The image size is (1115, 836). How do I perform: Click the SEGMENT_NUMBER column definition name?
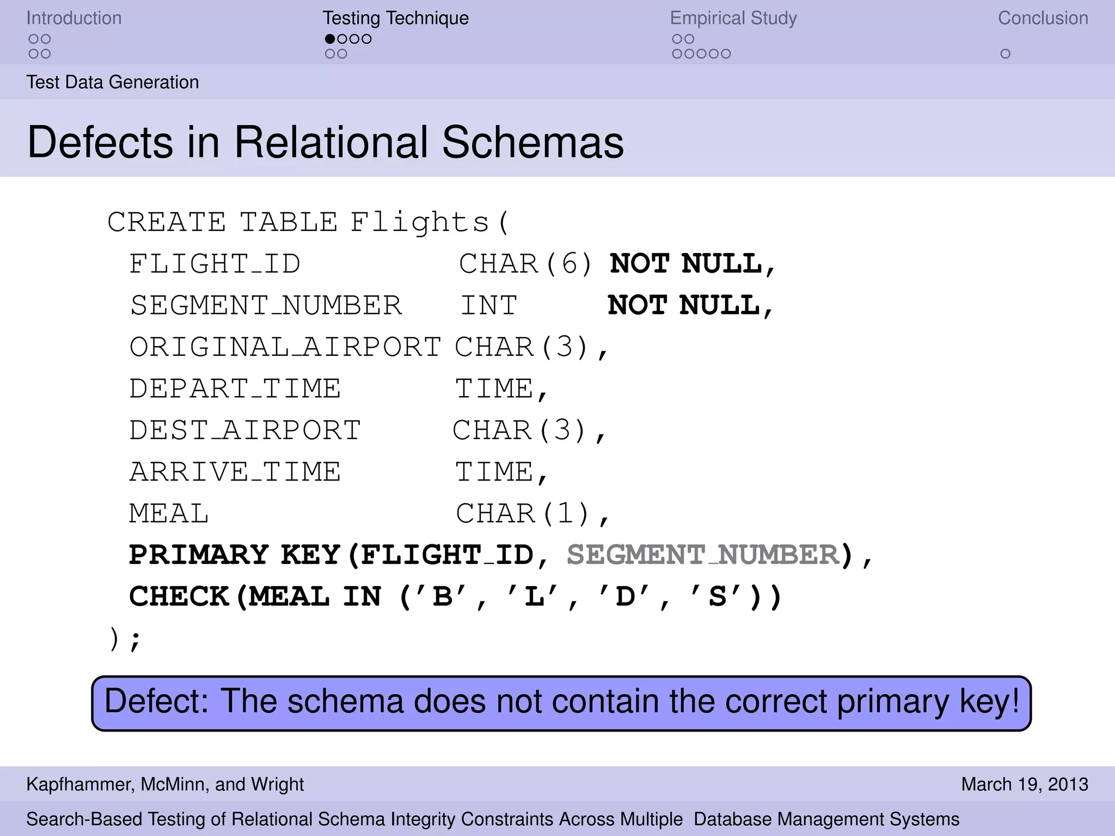[266, 305]
